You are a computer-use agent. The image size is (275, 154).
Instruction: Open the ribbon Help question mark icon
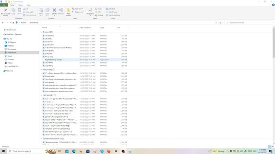(273, 5)
